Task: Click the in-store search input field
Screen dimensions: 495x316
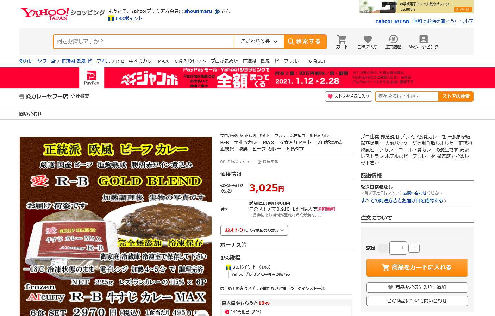Action: tap(407, 96)
